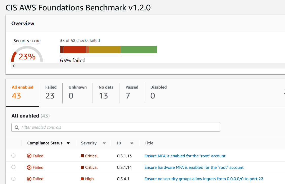Image resolution: width=285 pixels, height=184 pixels.
Task: Click the yellow-brown segment of checks bar
Action: click(105, 50)
